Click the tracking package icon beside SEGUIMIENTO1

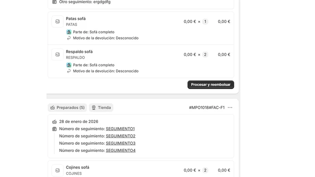point(54,129)
